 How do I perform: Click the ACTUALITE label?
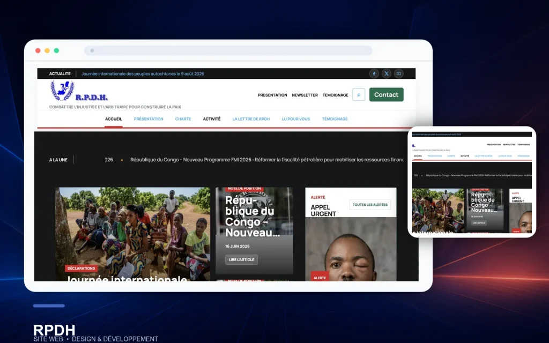tap(60, 74)
